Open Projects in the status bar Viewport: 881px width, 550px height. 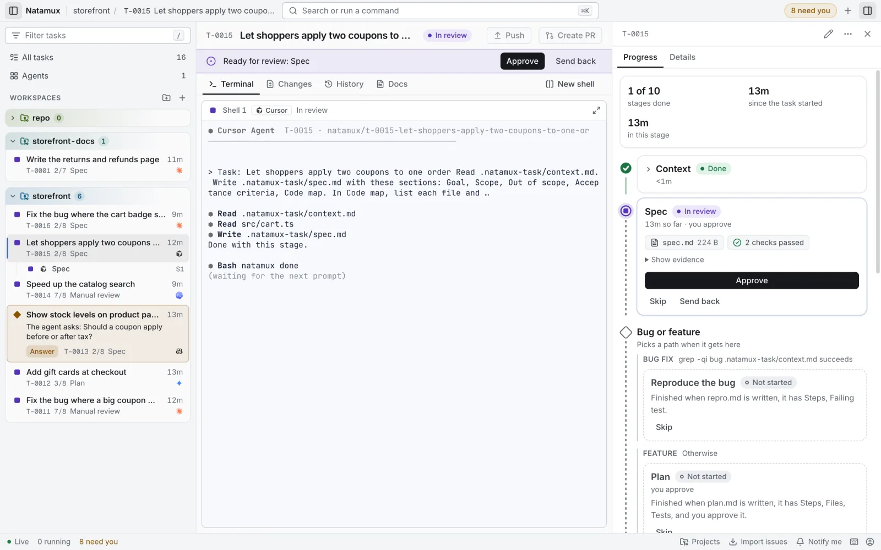point(700,542)
